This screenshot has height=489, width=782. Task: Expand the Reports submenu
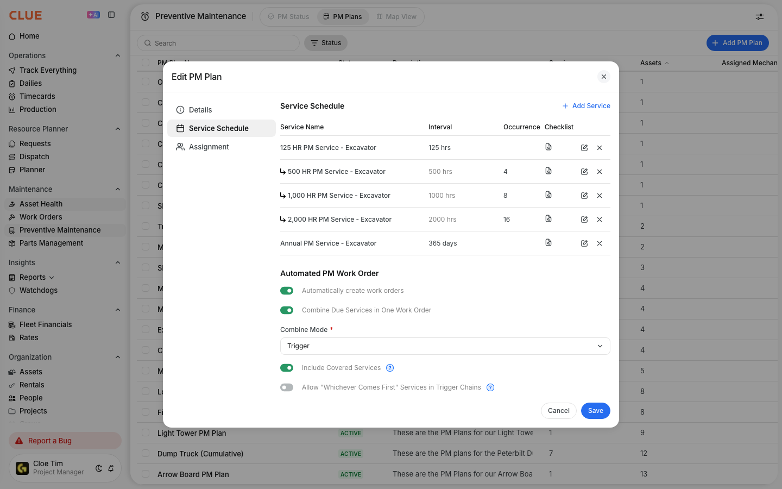pyautogui.click(x=52, y=278)
